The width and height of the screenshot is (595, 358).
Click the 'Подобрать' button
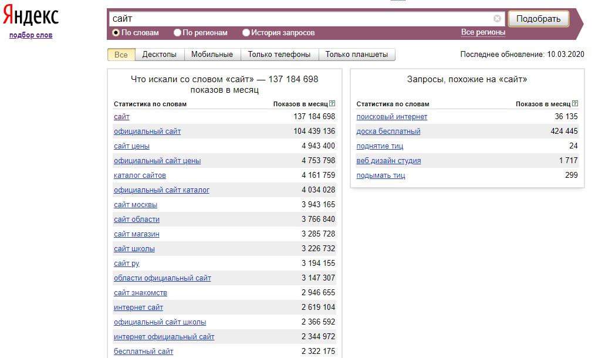(539, 19)
